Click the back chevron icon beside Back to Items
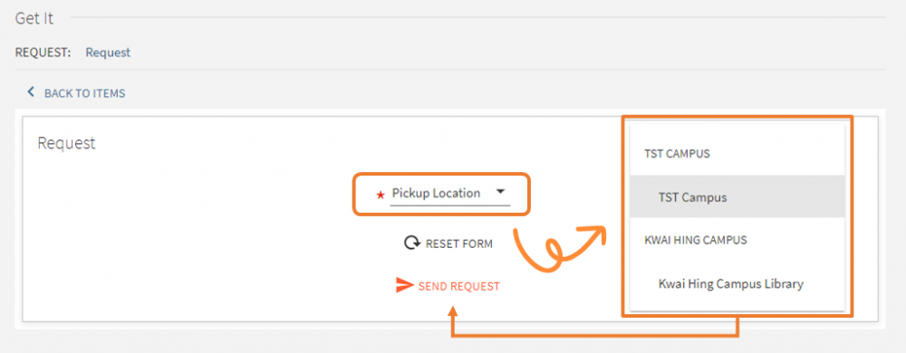906x353 pixels. coord(31,92)
